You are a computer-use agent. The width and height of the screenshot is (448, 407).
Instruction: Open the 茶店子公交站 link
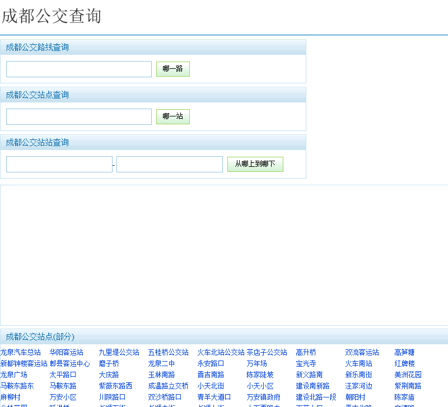coord(267,353)
